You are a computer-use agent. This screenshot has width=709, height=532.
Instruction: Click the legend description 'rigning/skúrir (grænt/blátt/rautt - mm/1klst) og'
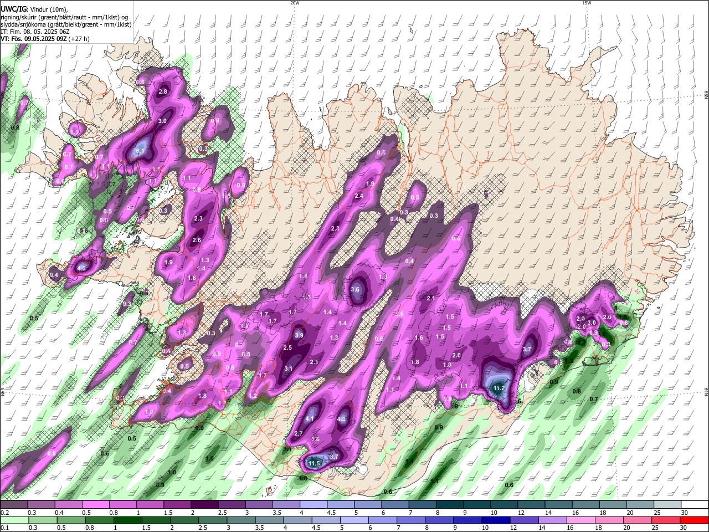[64, 17]
